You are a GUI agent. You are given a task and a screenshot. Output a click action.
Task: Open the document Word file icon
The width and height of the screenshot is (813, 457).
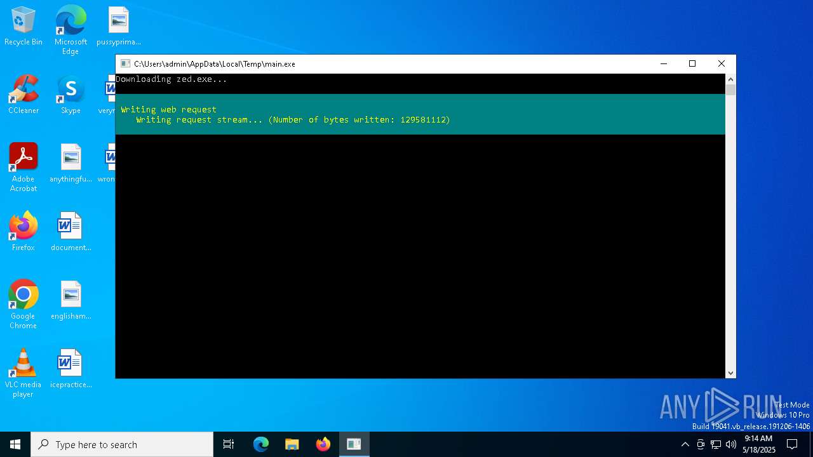(71, 232)
